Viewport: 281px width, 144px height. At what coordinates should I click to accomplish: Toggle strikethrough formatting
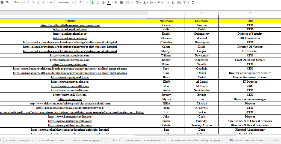click(x=103, y=2)
